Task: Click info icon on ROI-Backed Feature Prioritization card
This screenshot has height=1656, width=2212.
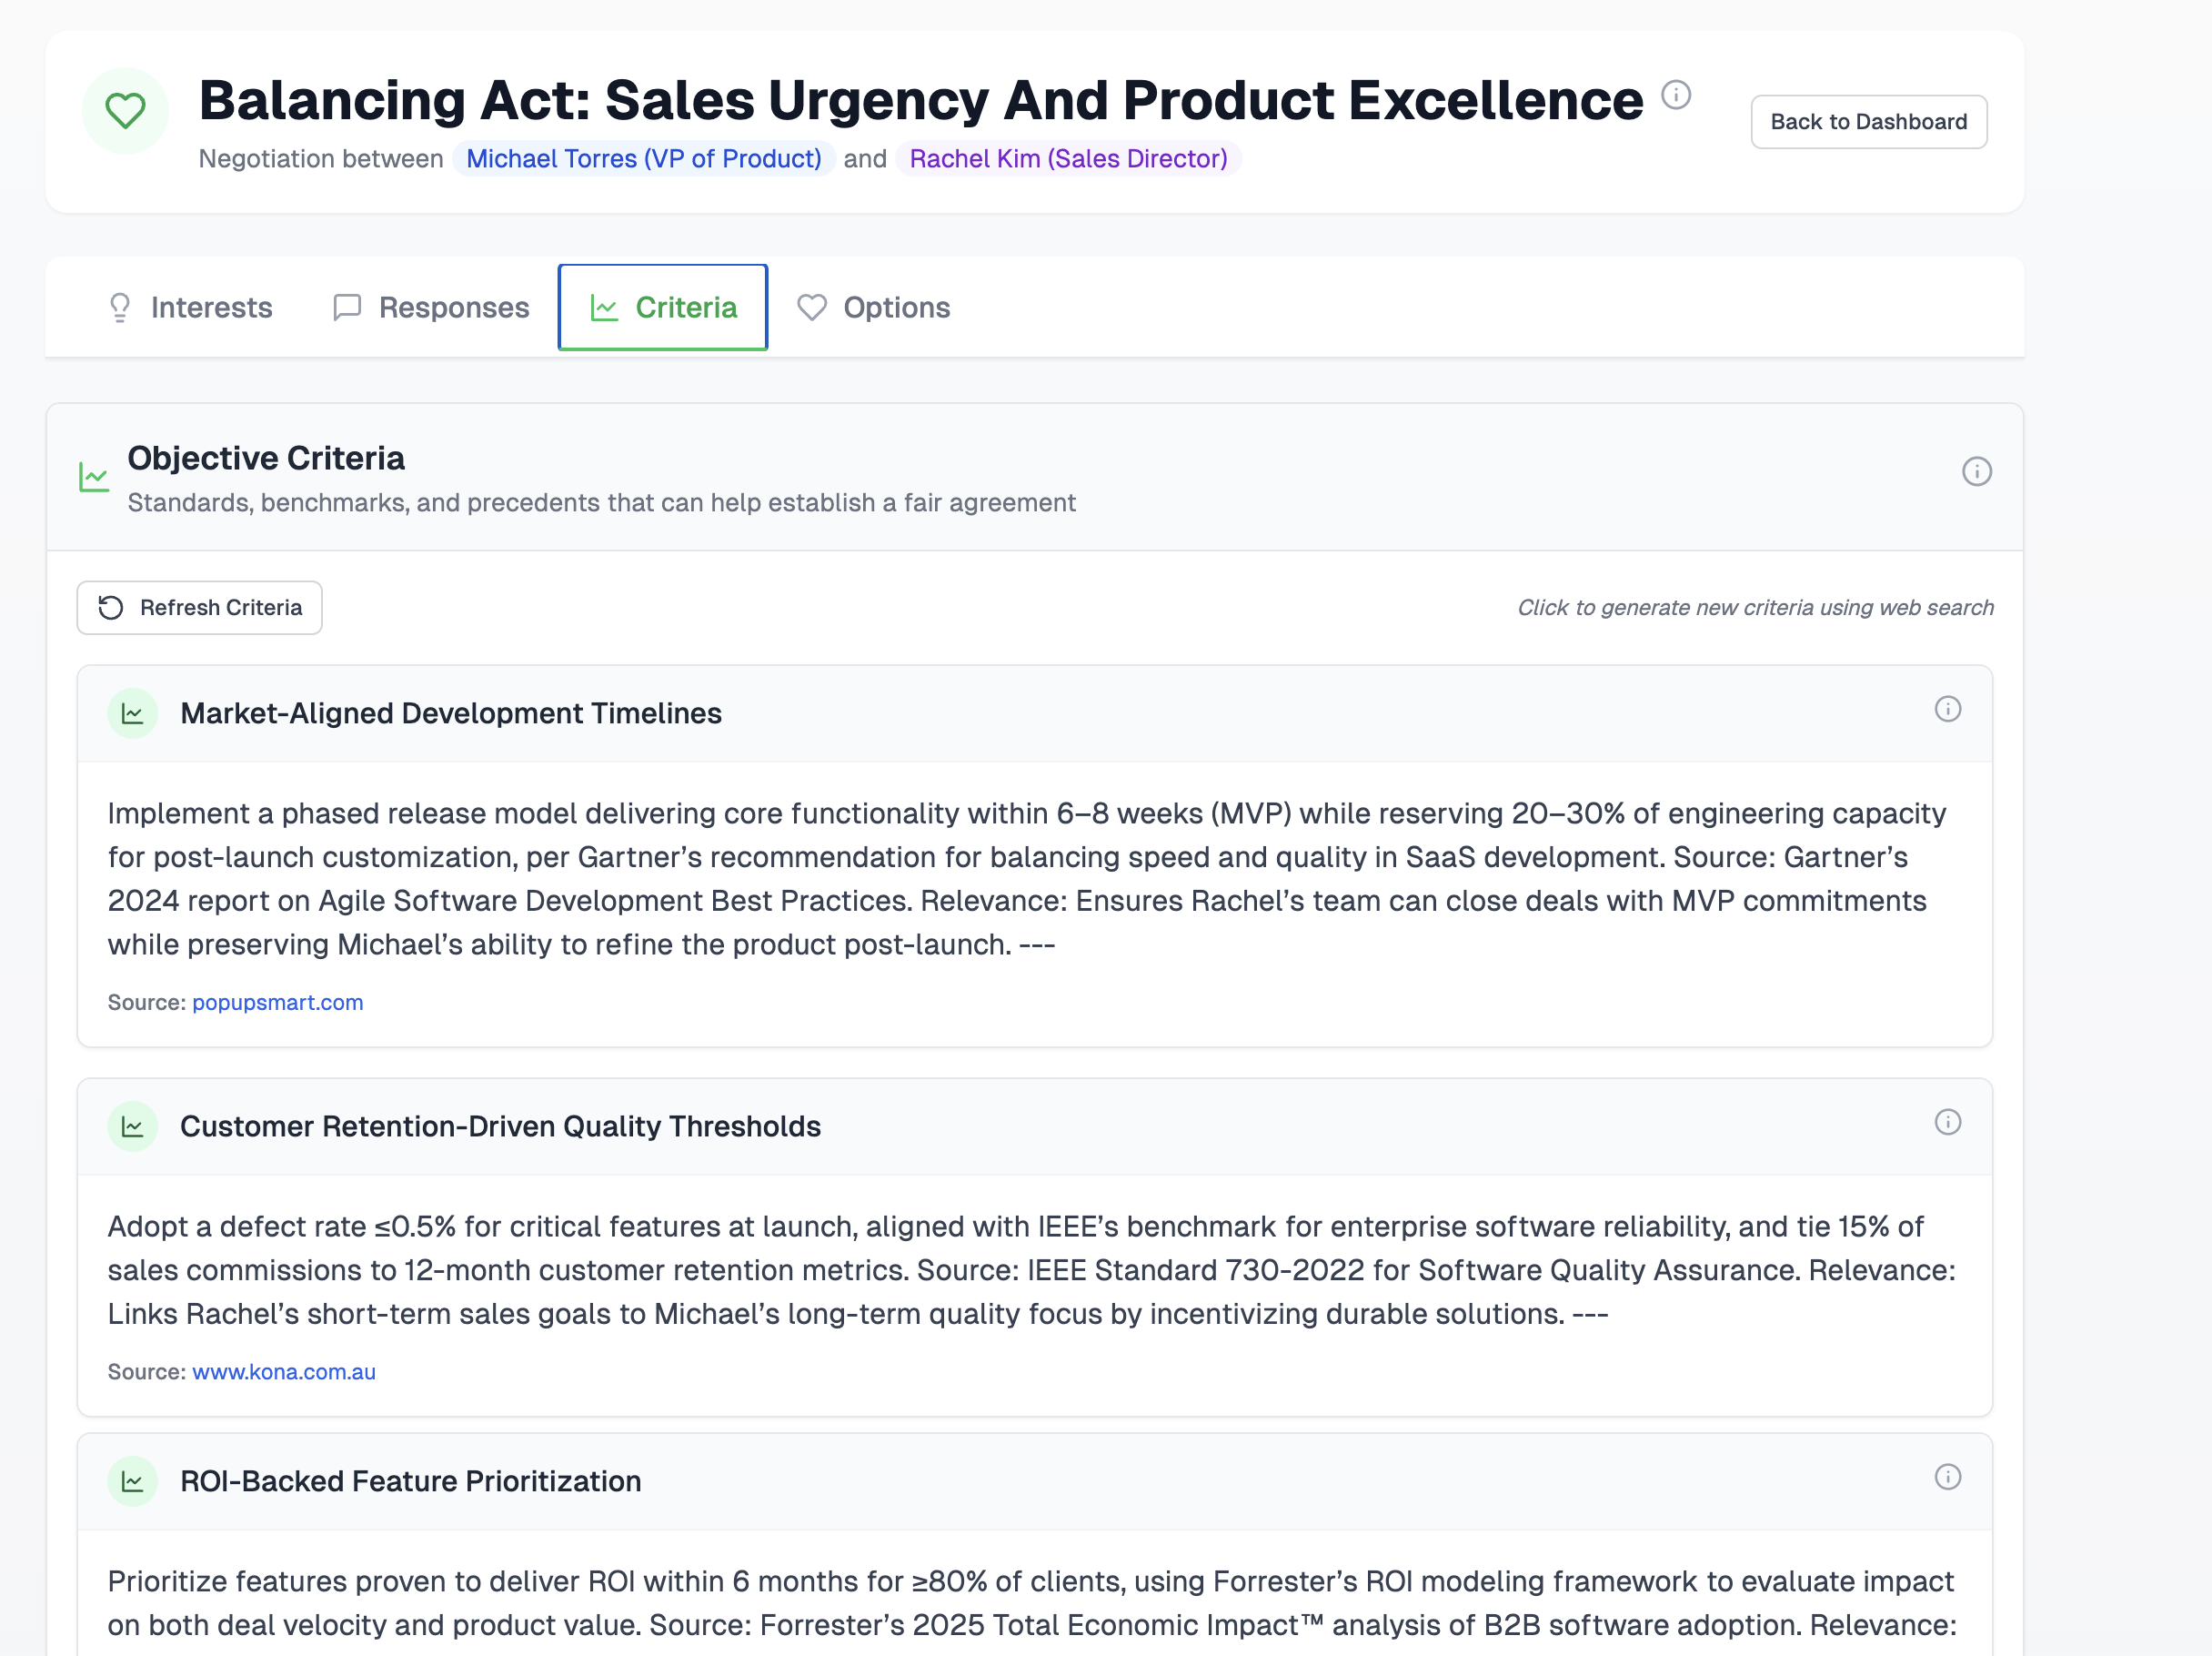Action: (1947, 1477)
